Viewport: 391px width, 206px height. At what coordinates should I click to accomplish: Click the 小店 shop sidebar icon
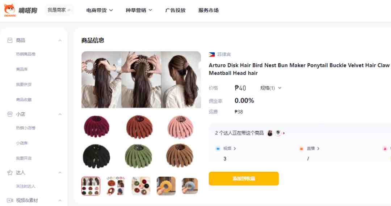coord(10,114)
